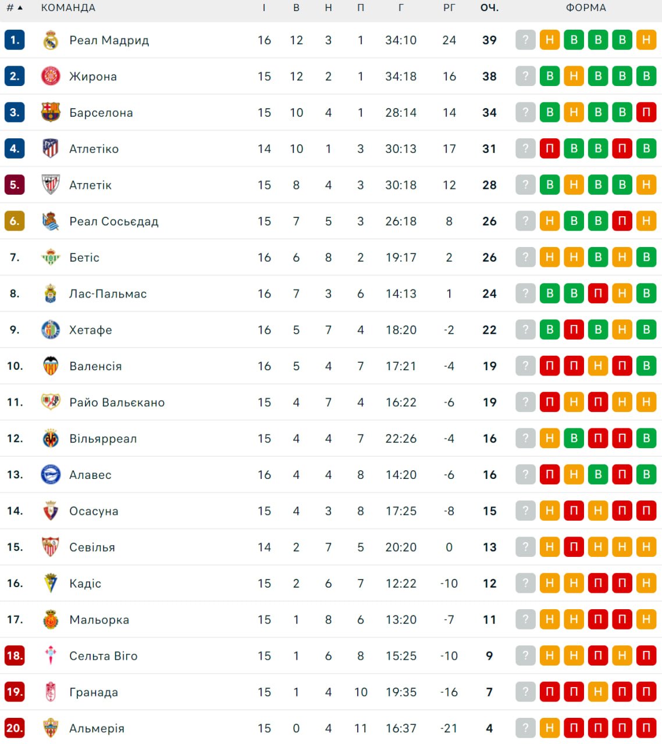Open the Реал Сосьєдад team link
The image size is (662, 744).
point(113,221)
